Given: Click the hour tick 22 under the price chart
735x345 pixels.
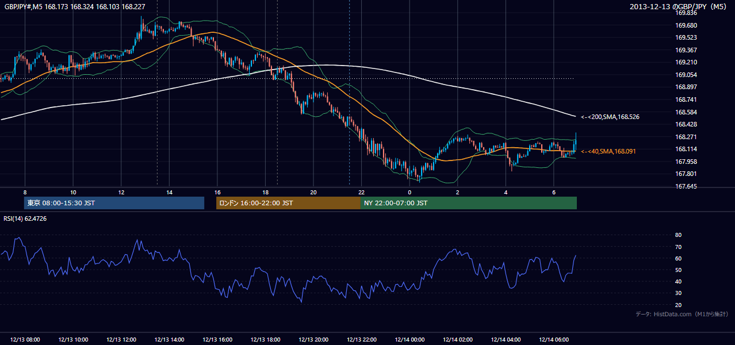Looking at the screenshot, I should tap(361, 192).
